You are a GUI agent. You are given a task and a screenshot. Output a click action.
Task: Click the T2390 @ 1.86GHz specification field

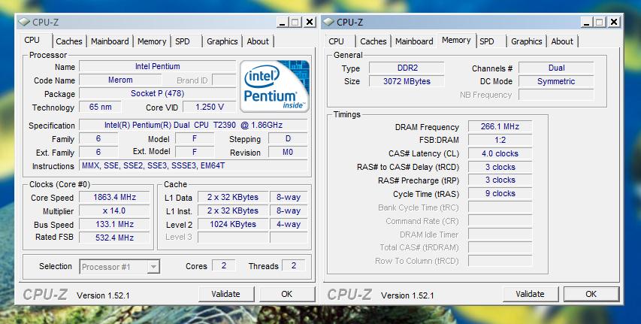tap(193, 125)
